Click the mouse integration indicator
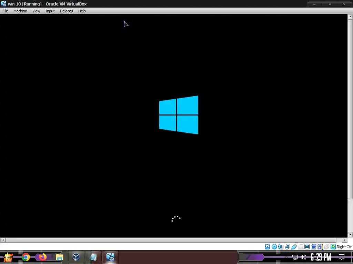 pos(327,247)
